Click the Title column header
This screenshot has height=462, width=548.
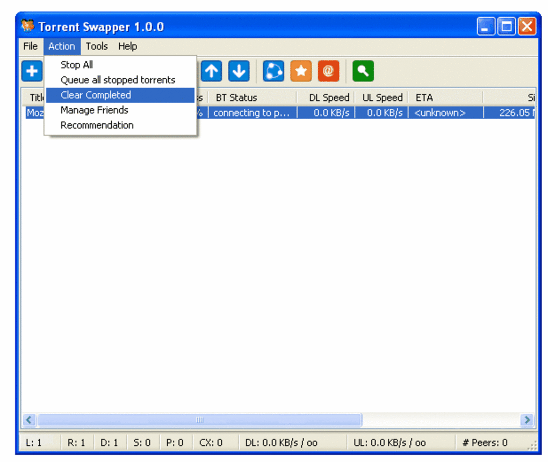coord(34,98)
